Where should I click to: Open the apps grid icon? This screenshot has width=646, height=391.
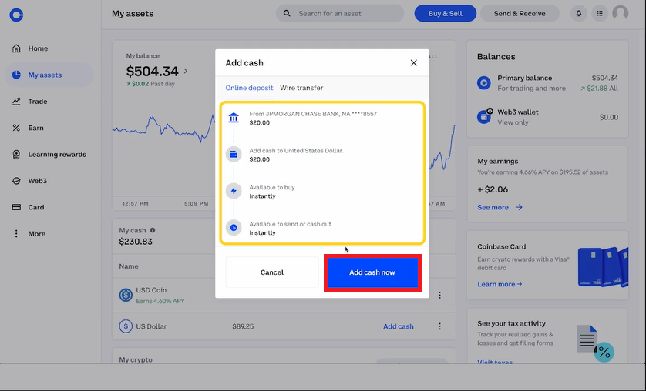pos(600,14)
